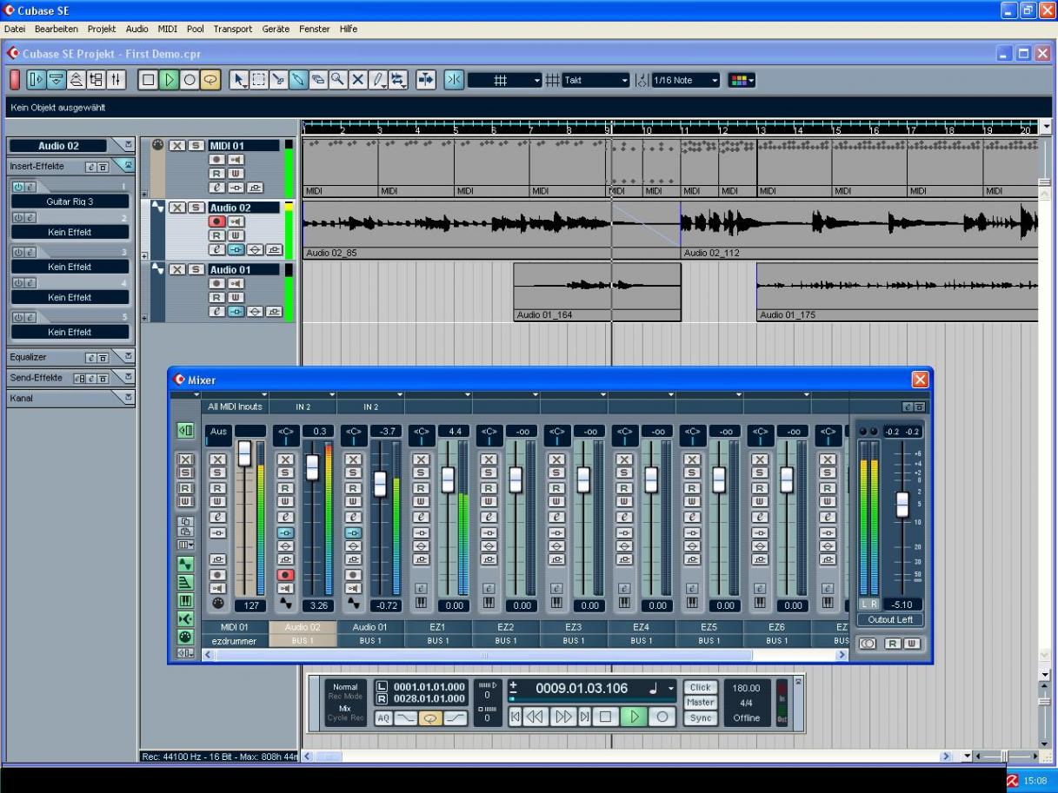Open the Avira tray icon in taskbar
Screen dimensions: 1058x793
(1013, 781)
